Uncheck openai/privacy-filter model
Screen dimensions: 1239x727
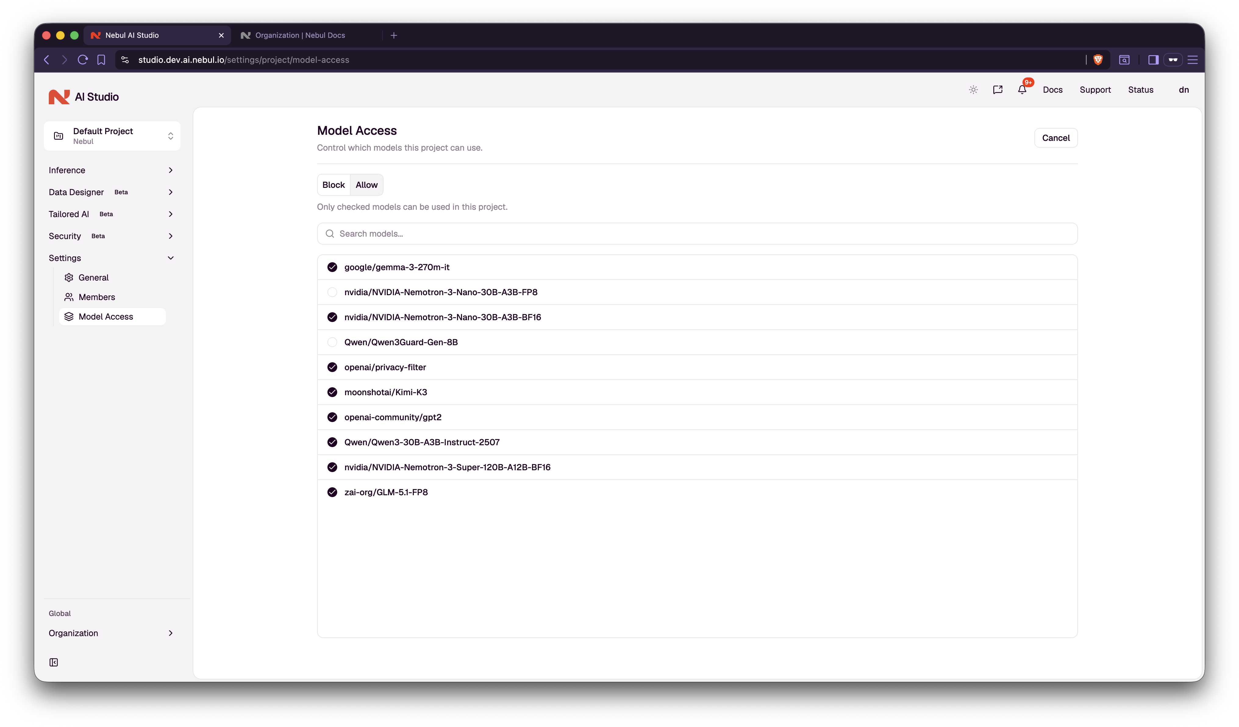coord(332,367)
